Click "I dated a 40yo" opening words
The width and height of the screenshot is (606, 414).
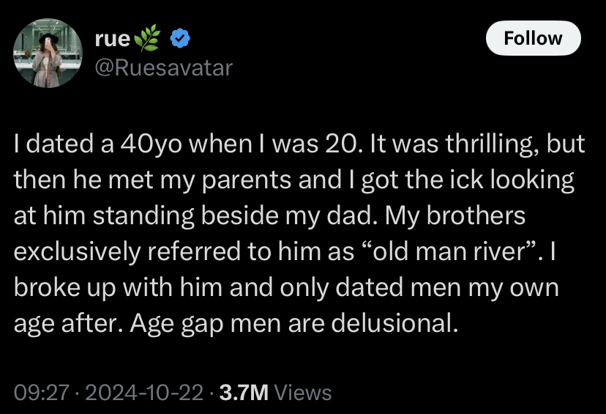click(x=98, y=144)
